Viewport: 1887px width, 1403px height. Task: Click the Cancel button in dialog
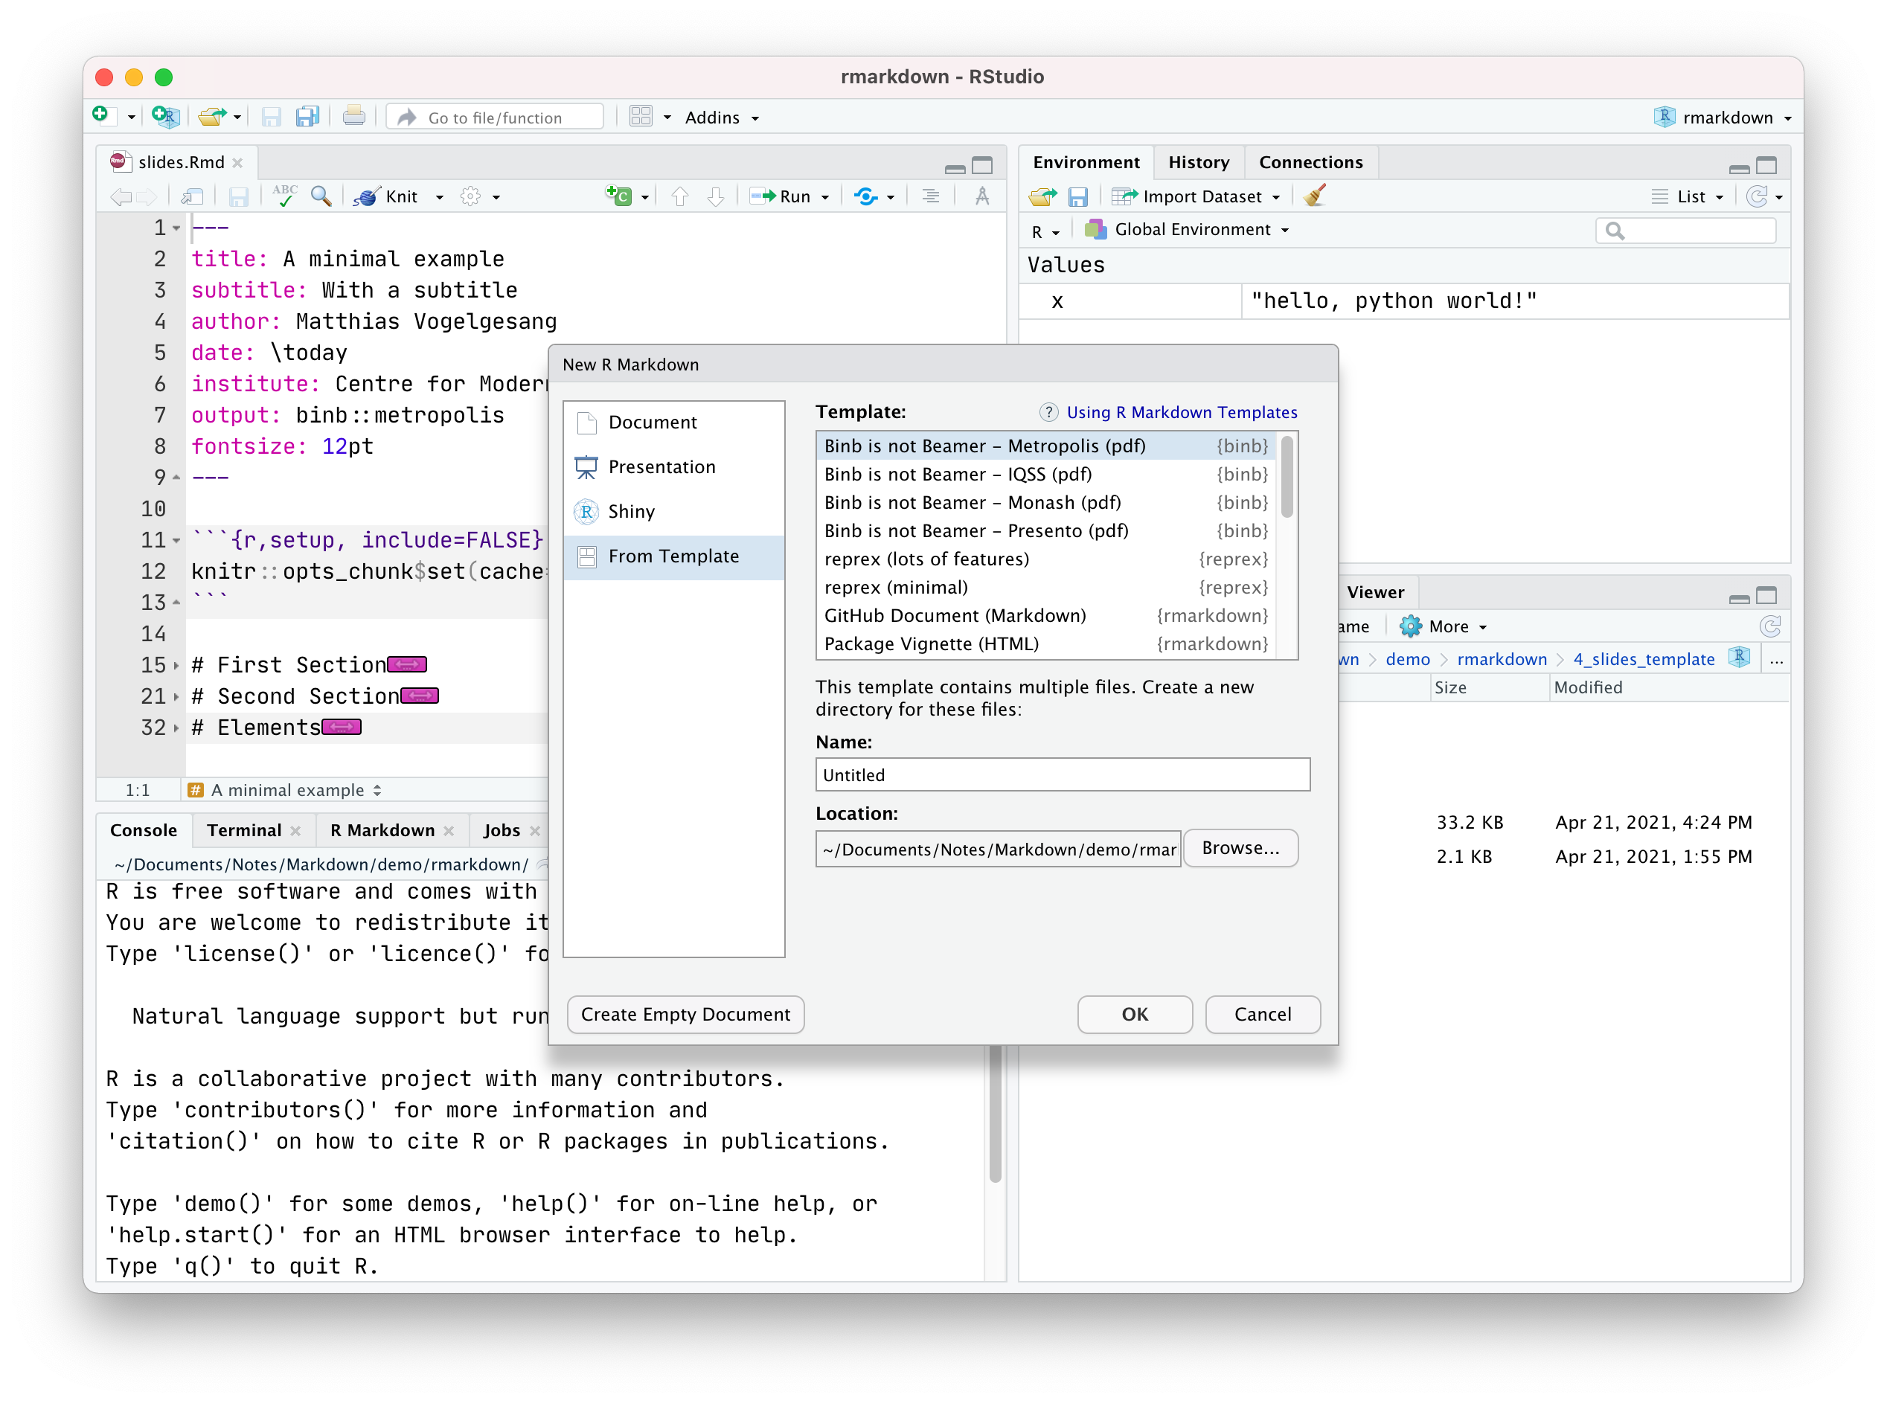pyautogui.click(x=1263, y=1014)
